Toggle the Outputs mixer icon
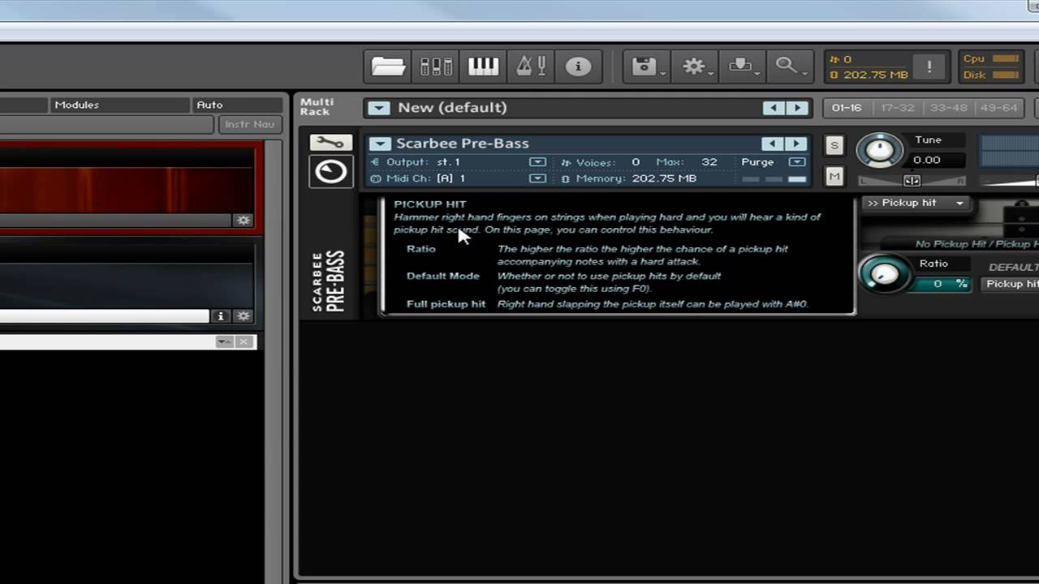The height and width of the screenshot is (584, 1039). 436,67
